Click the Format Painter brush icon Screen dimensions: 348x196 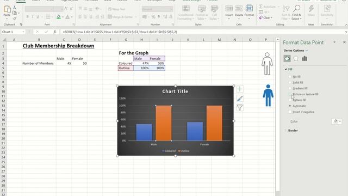click(15, 18)
